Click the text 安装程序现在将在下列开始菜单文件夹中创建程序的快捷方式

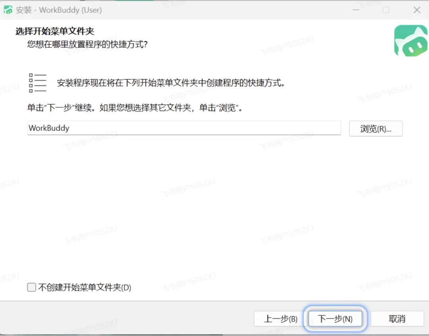coord(171,83)
